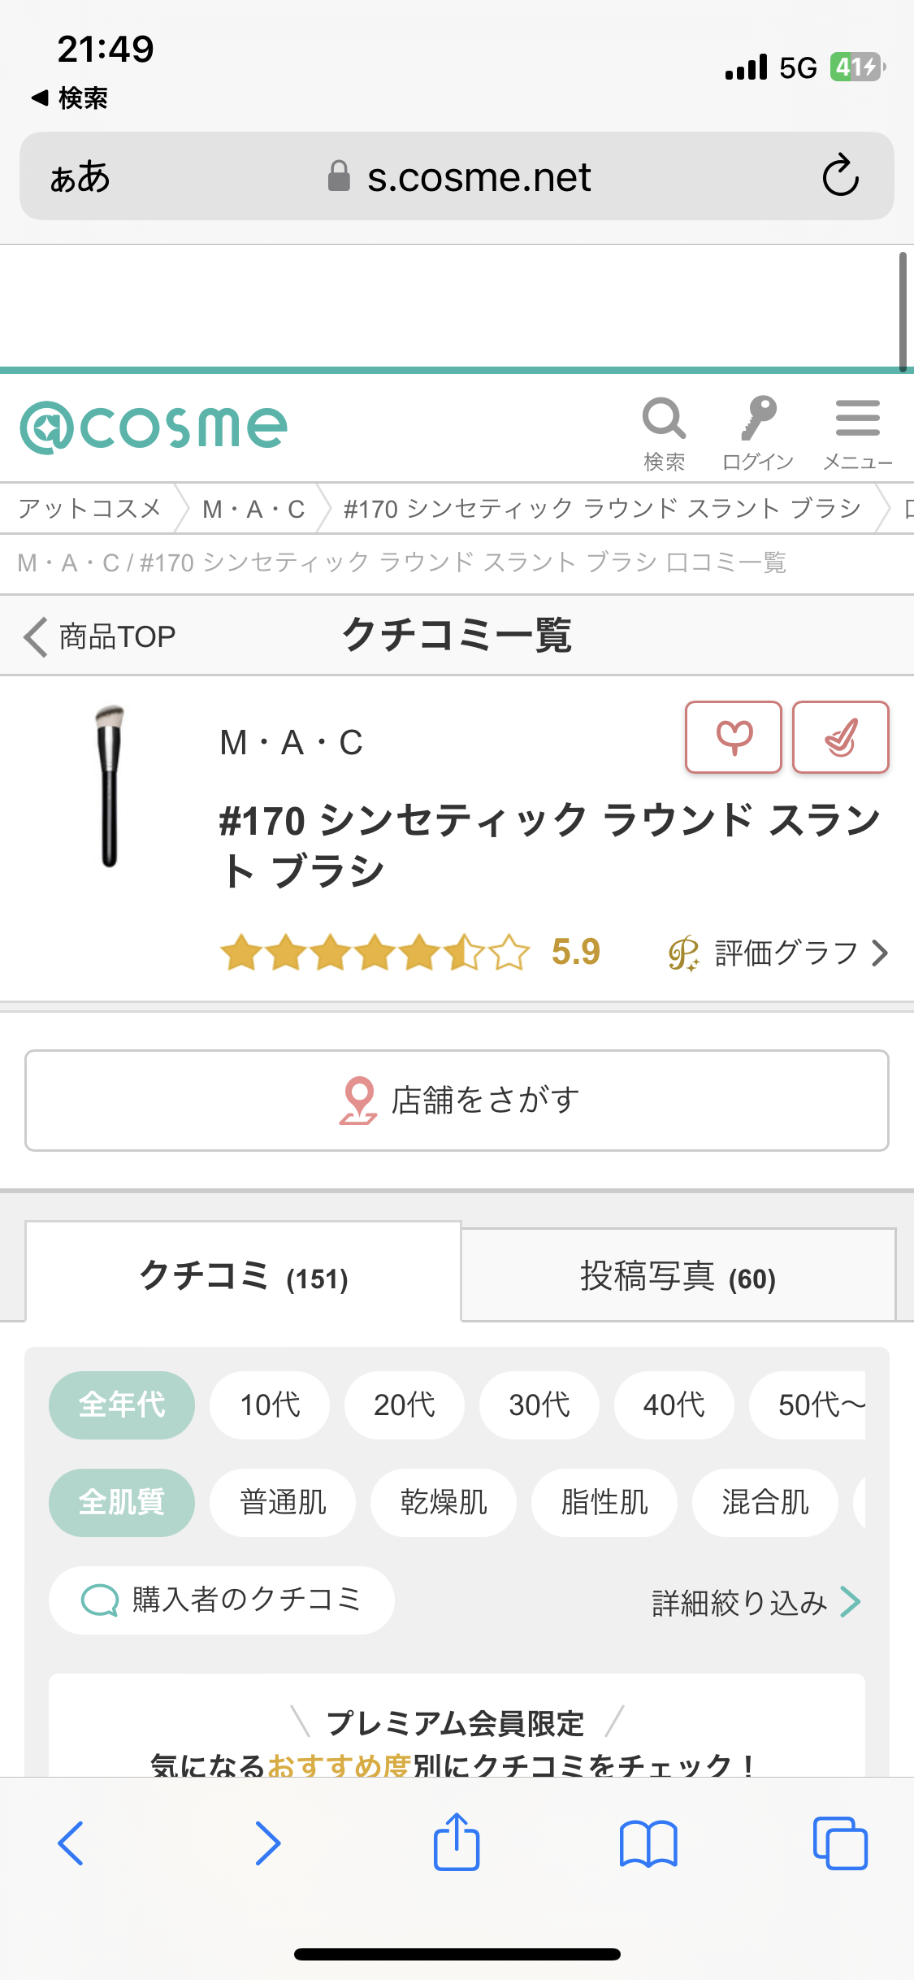
Task: Select the 乾燥肌 skin type filter
Action: point(443,1502)
